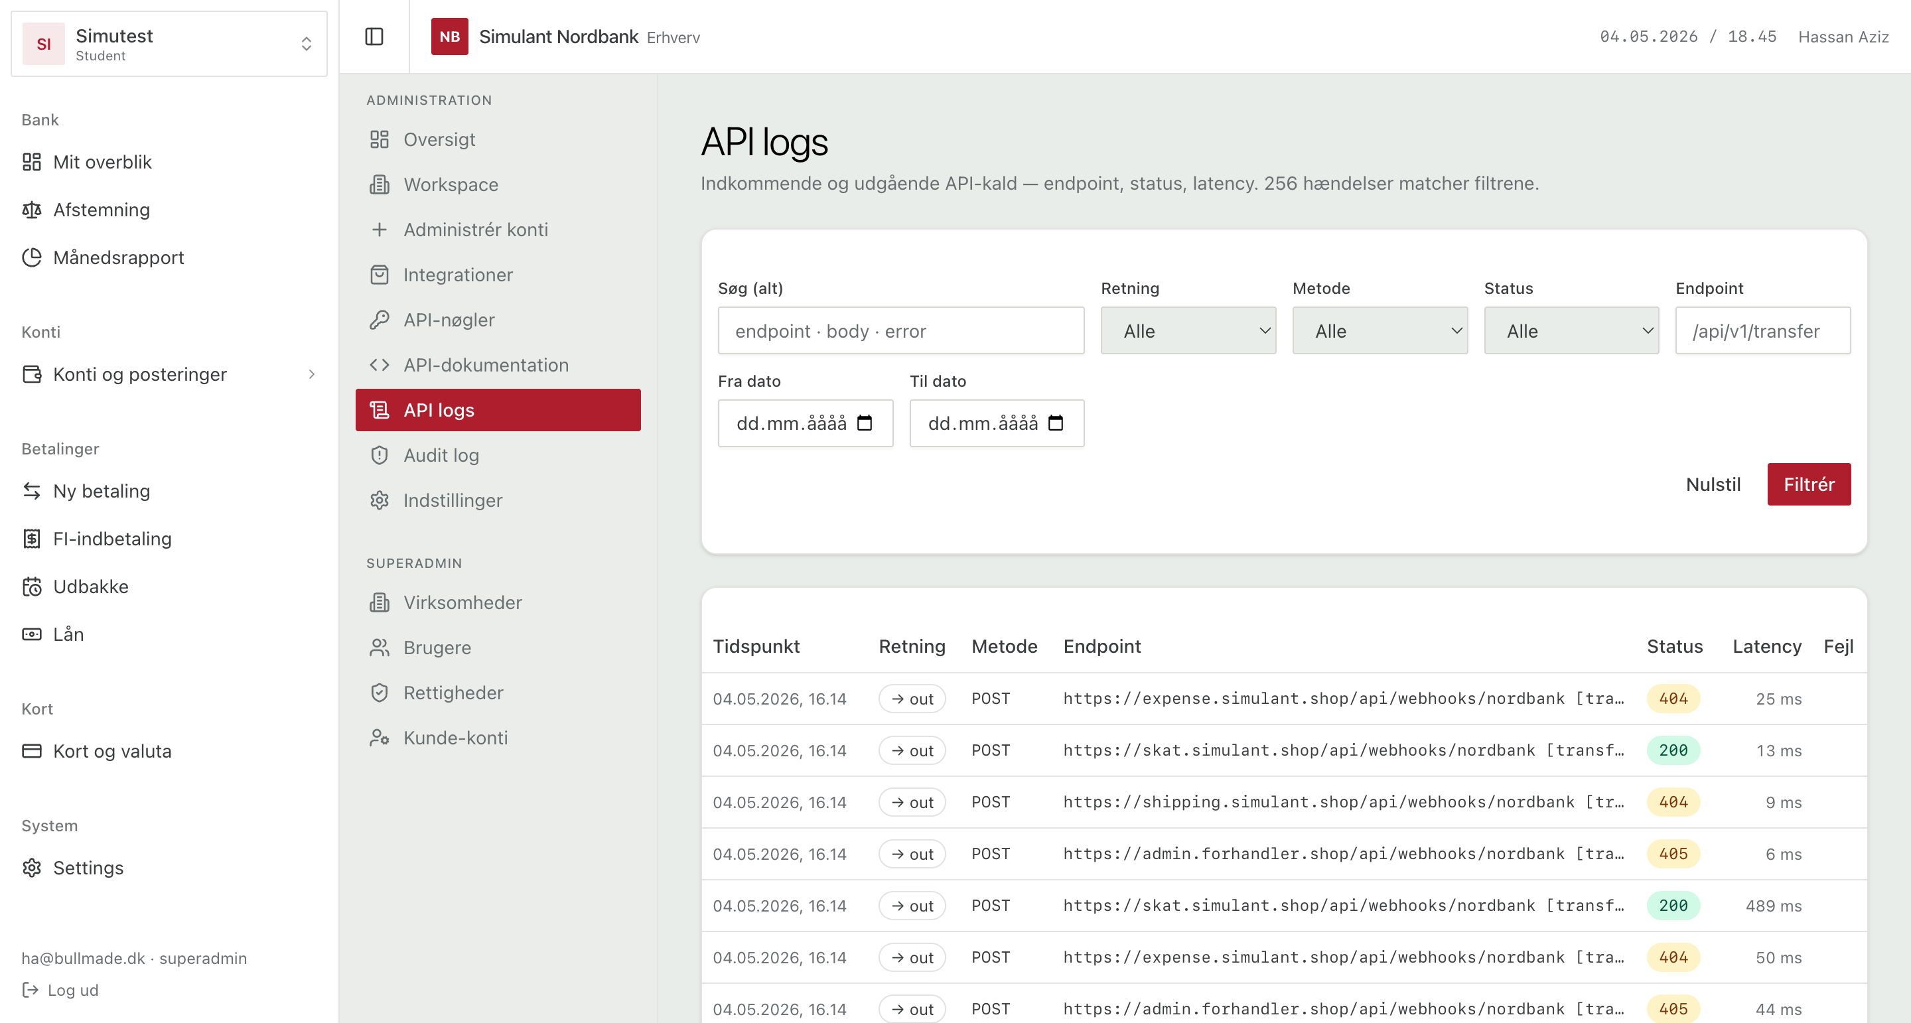The image size is (1911, 1023).
Task: Click the Indstillinger gear icon
Action: click(379, 501)
